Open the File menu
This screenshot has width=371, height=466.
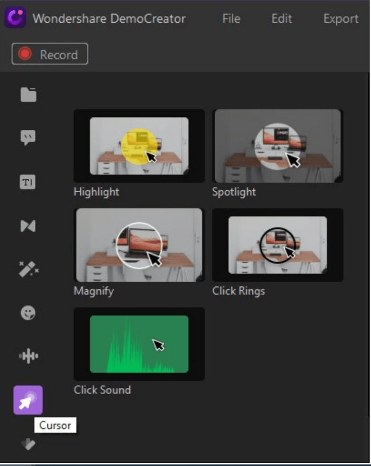coord(231,19)
